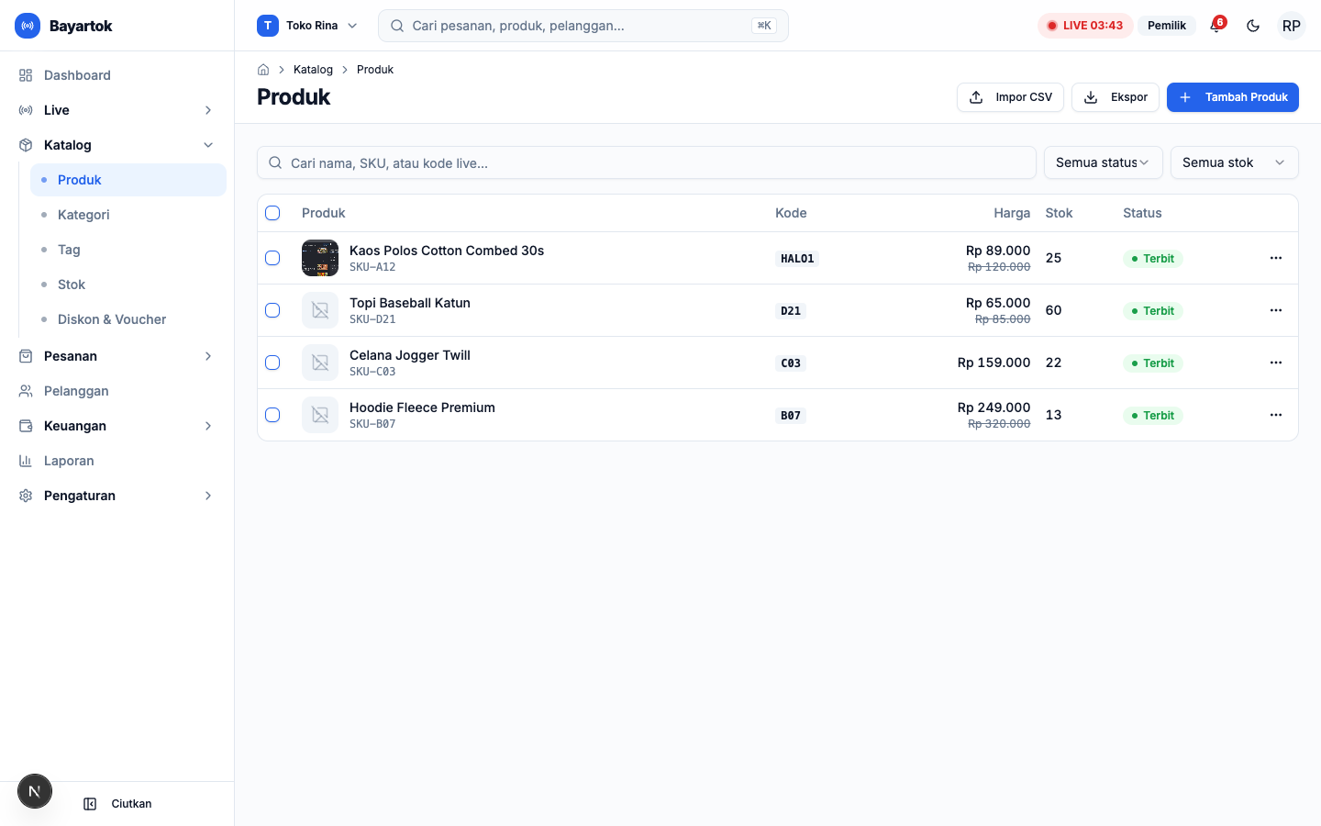Click the Celana Jogger Twill placeholder image
This screenshot has height=826, width=1321.
[320, 363]
